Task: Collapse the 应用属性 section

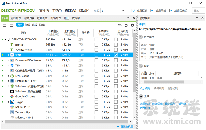Action: pyautogui.click(x=141, y=37)
